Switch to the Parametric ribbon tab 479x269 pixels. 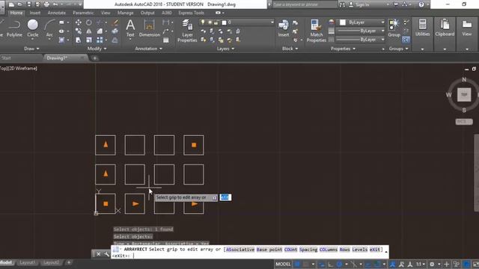coord(83,13)
